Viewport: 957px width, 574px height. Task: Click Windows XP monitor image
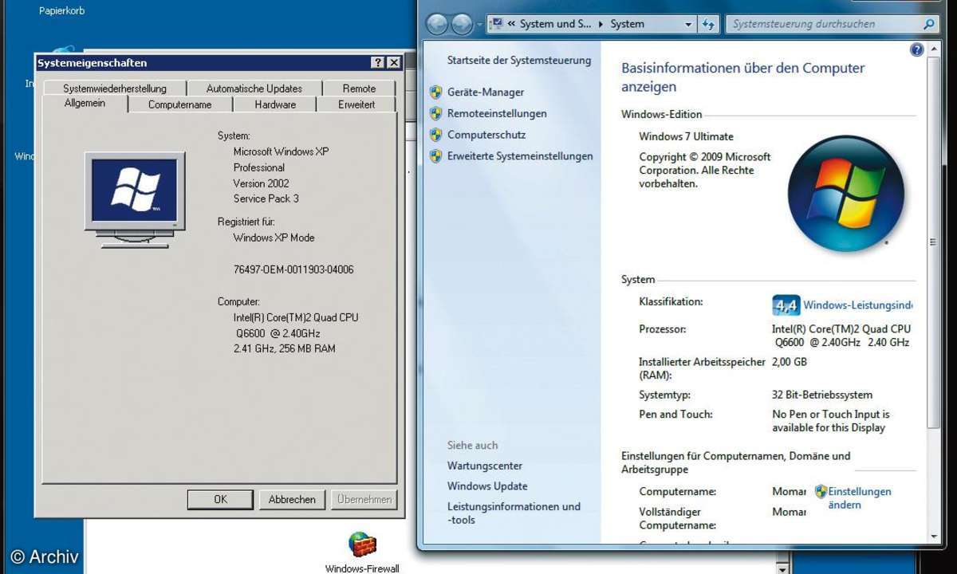pos(135,199)
